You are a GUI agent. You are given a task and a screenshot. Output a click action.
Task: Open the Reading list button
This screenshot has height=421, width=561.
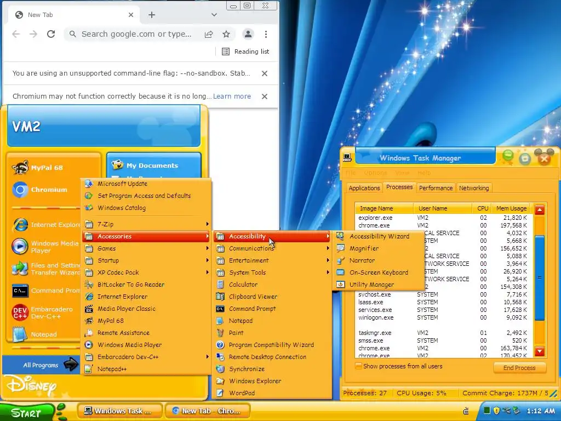tap(245, 52)
